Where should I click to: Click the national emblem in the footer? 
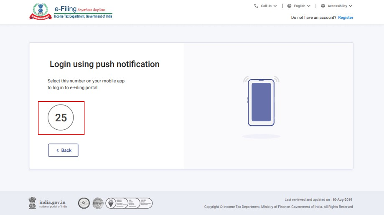coord(32,203)
